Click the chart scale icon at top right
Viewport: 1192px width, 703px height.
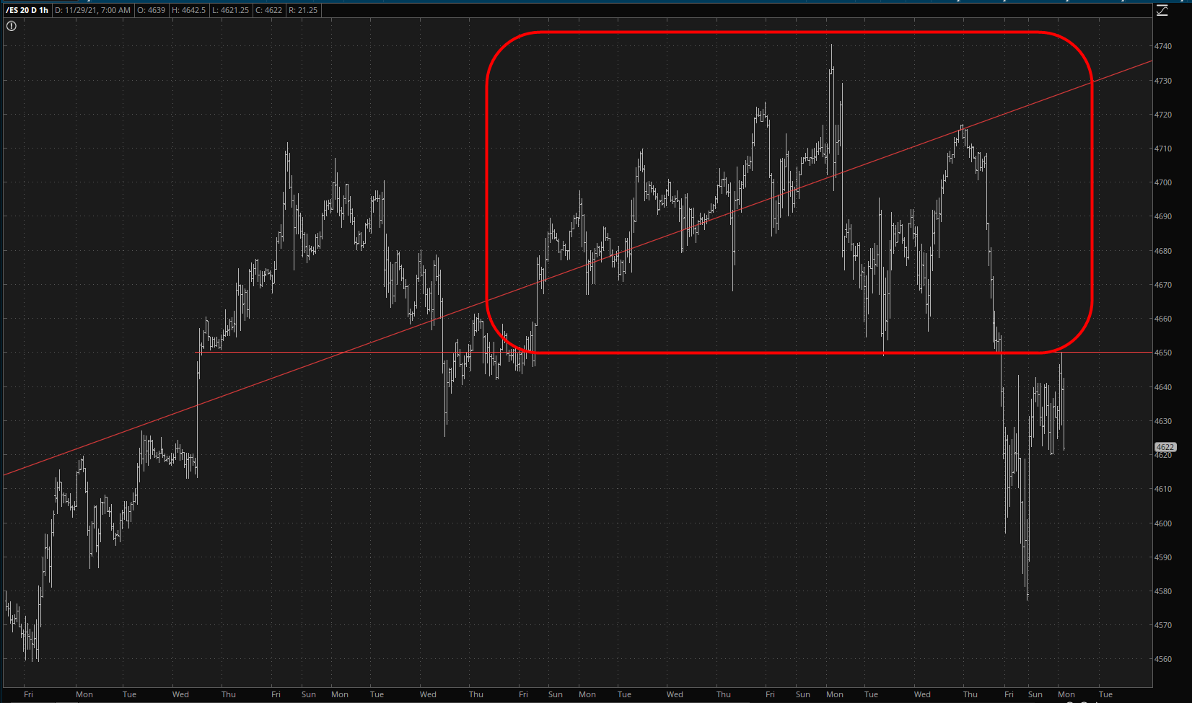click(x=1162, y=10)
